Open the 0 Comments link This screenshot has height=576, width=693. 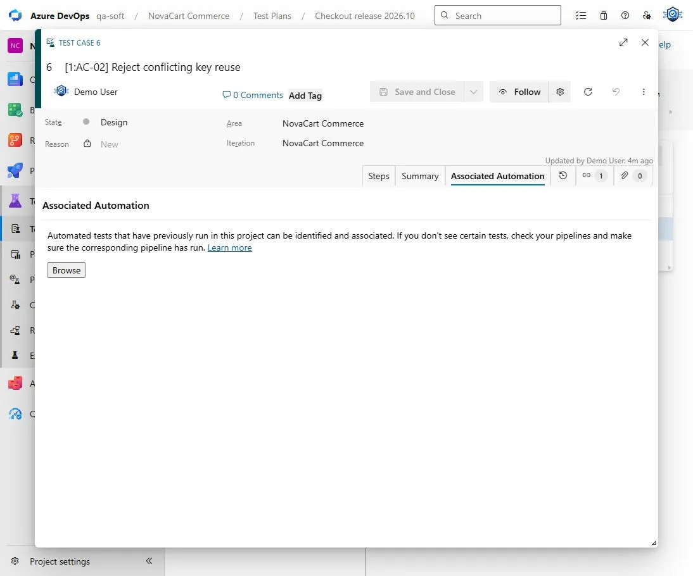[x=252, y=95]
